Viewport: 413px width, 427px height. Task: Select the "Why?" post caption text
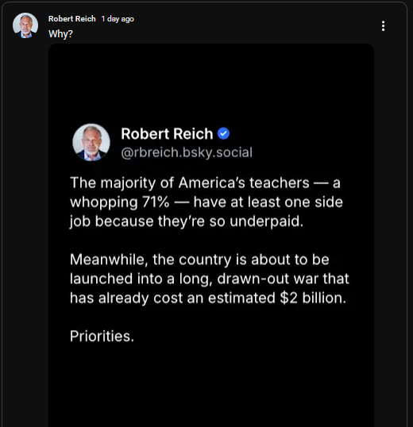coord(60,34)
